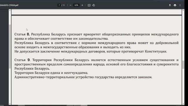
Task: Click the left sidebar scroll up arrow
Action: [x=10, y=11]
